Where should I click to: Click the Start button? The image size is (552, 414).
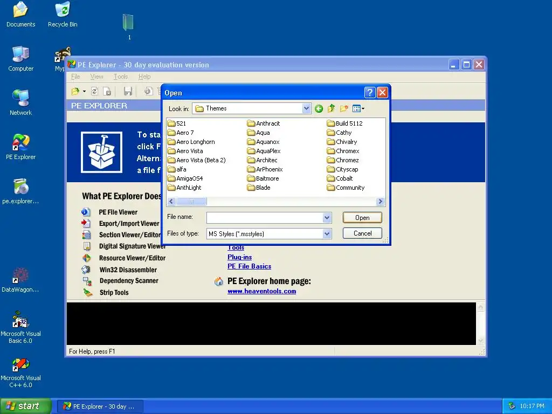[x=25, y=406]
